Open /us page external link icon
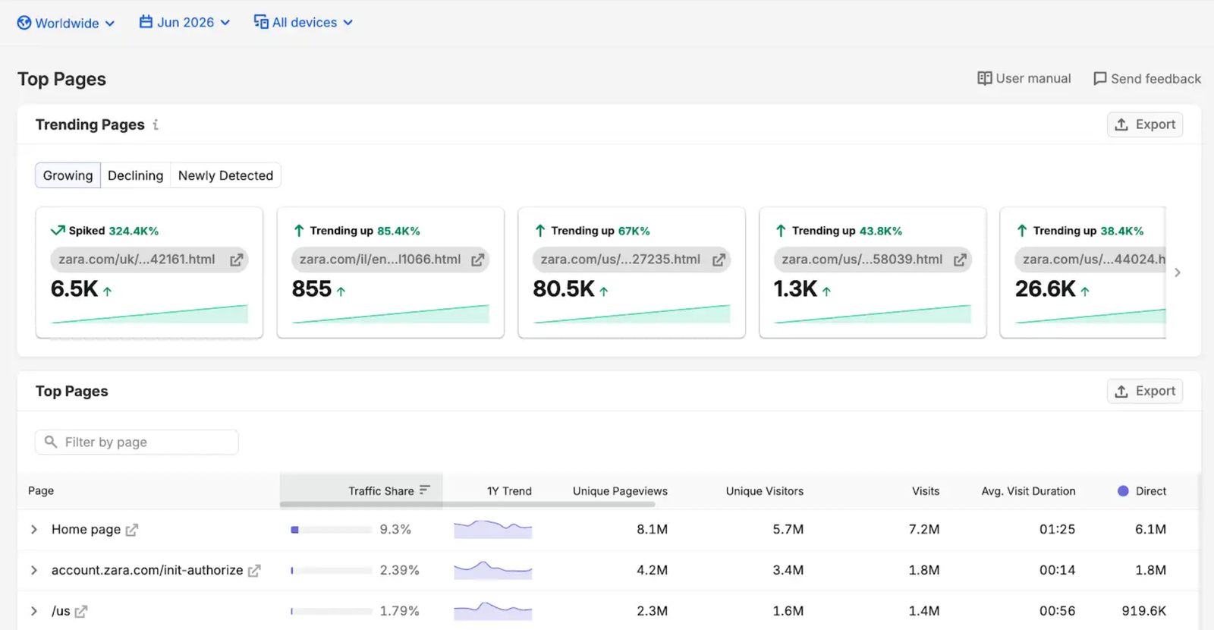 pyautogui.click(x=81, y=612)
